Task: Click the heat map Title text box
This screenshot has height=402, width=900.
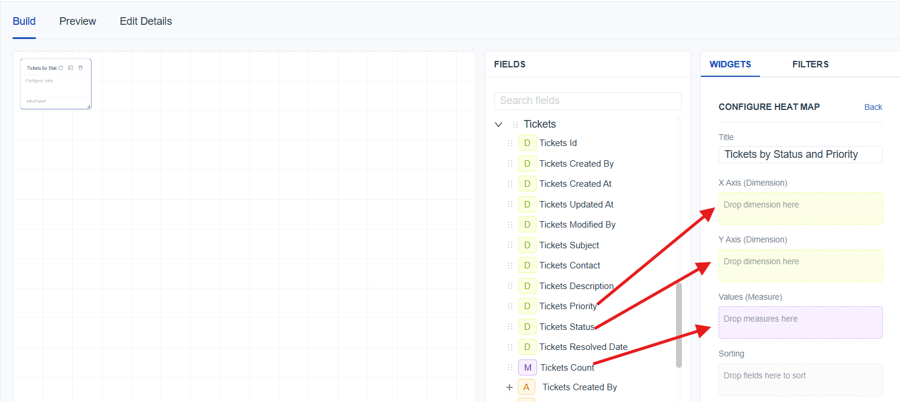Action: (800, 154)
